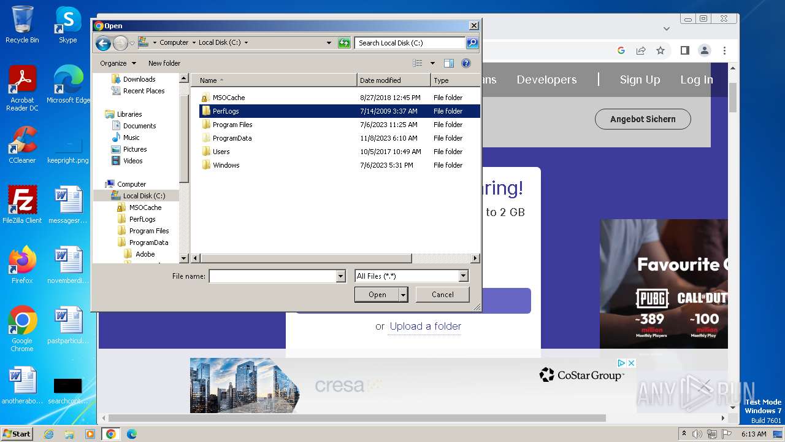
Task: Open the address bar history dropdown
Action: [329, 43]
